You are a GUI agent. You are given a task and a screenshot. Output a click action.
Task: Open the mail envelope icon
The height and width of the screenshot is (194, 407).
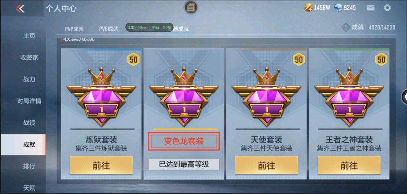(370, 8)
